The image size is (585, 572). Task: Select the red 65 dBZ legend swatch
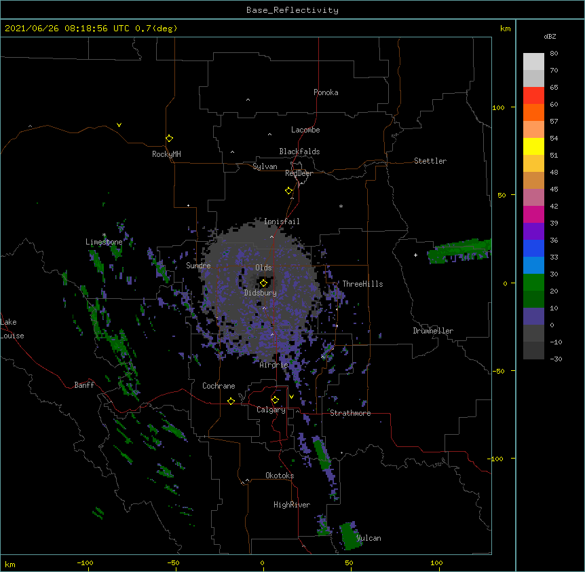[533, 96]
